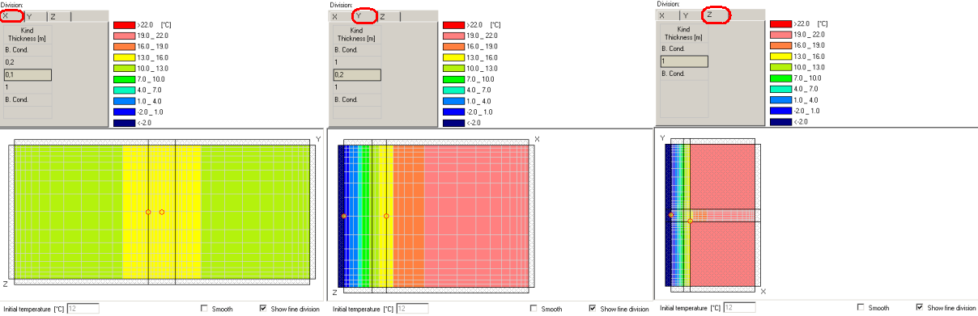
Task: Click the 10.0 _ 13.0 swatch in left legend
Action: pos(125,69)
